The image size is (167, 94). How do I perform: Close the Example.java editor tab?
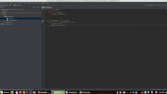(51, 7)
